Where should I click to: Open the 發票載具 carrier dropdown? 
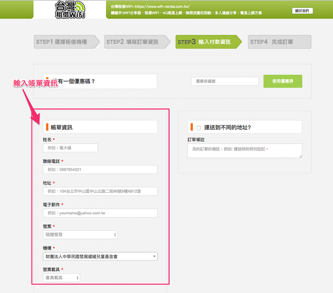click(x=61, y=278)
